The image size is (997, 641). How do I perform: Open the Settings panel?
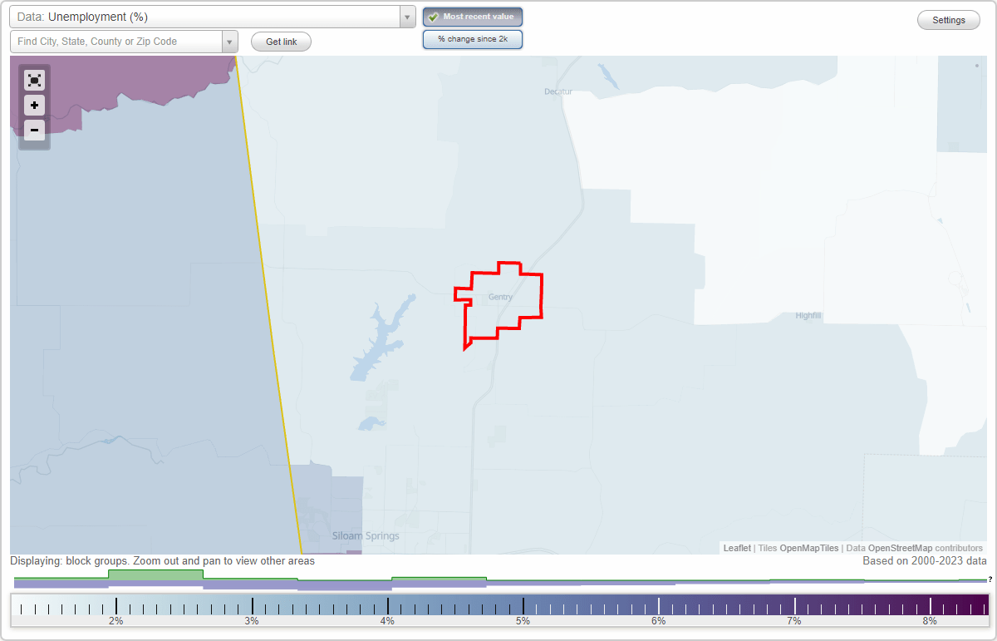[x=948, y=19]
